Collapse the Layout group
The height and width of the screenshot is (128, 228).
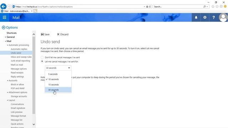(x=7, y=100)
